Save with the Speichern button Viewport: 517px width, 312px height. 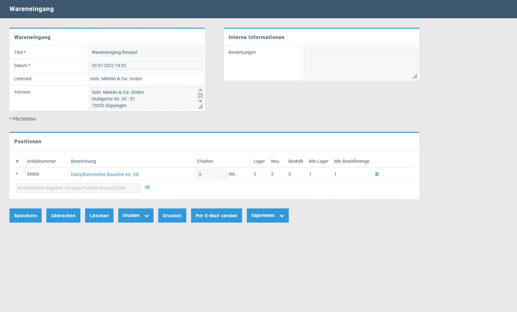coord(26,216)
